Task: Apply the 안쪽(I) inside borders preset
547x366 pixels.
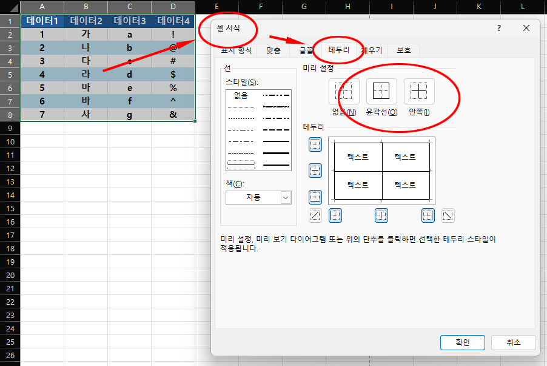Action: 419,91
